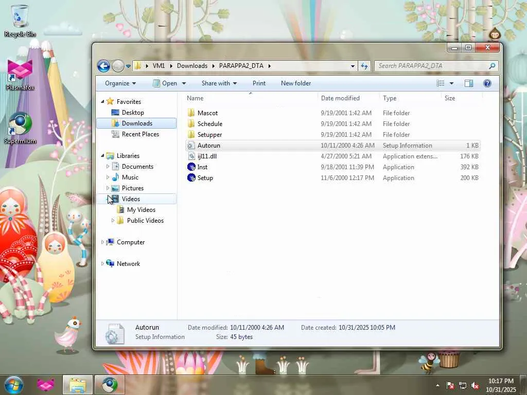This screenshot has width=527, height=395.
Task: Expand the arrow after PARAPPA2_DTA in the breadcrumb
Action: coord(269,66)
